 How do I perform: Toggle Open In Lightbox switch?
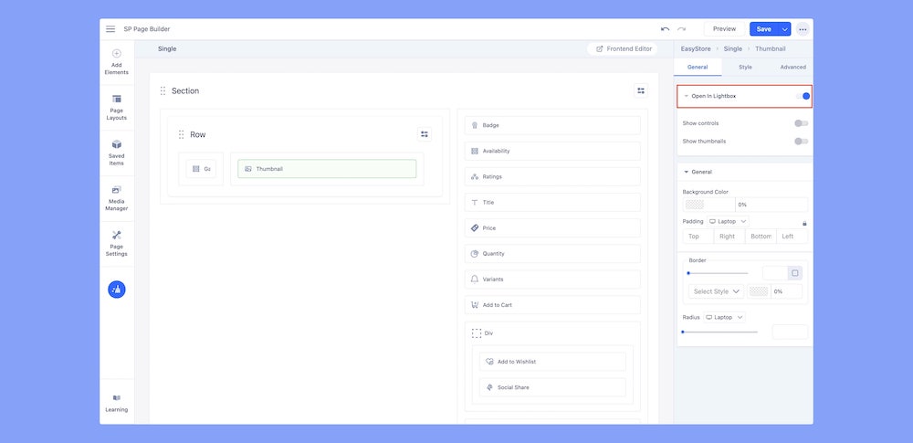pos(803,96)
